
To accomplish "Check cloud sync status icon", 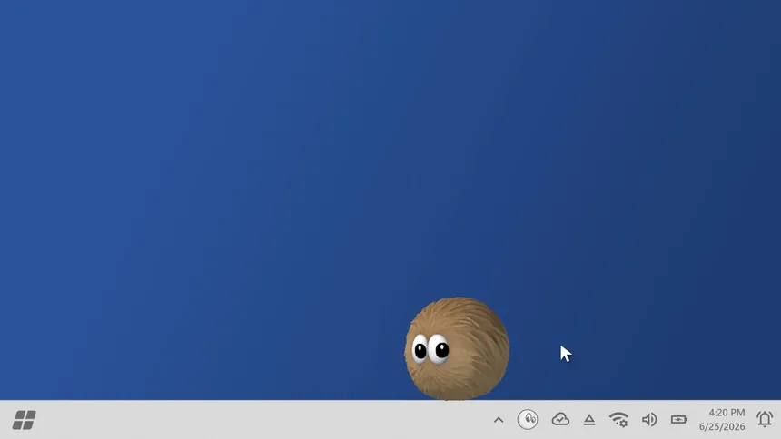I will pos(560,419).
